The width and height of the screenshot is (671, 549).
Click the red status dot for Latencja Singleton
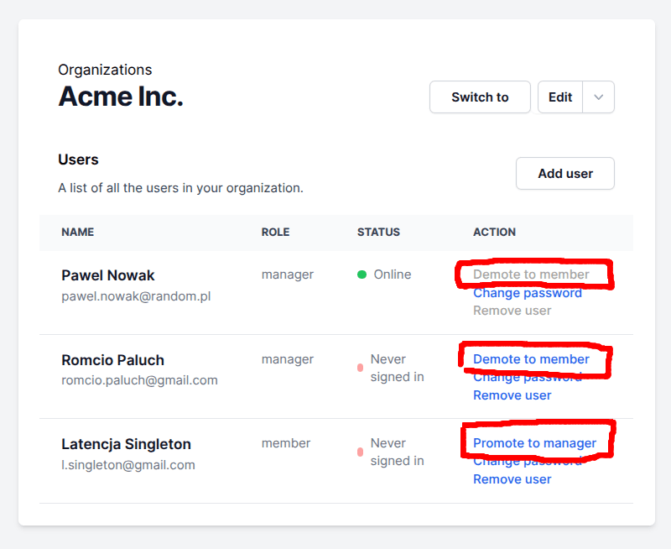pyautogui.click(x=360, y=452)
